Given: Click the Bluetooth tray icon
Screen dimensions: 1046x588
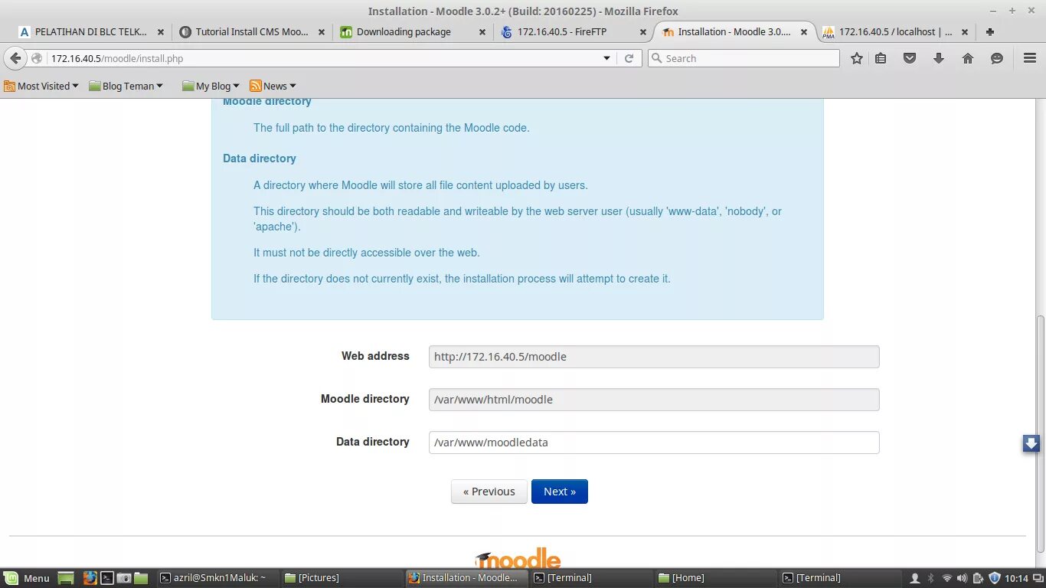Looking at the screenshot, I should point(931,578).
